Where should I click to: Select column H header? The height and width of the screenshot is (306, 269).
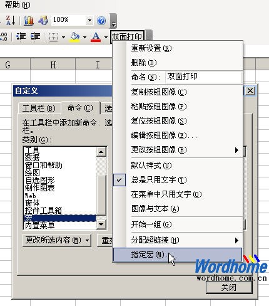pos(53,65)
